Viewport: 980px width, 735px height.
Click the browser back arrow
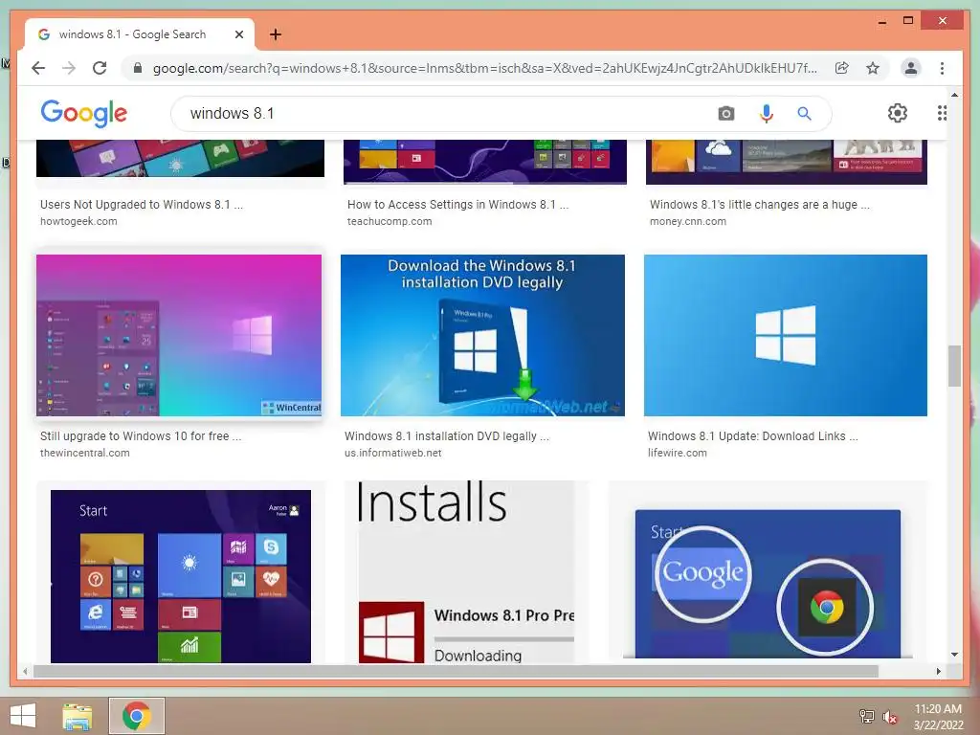pyautogui.click(x=38, y=68)
